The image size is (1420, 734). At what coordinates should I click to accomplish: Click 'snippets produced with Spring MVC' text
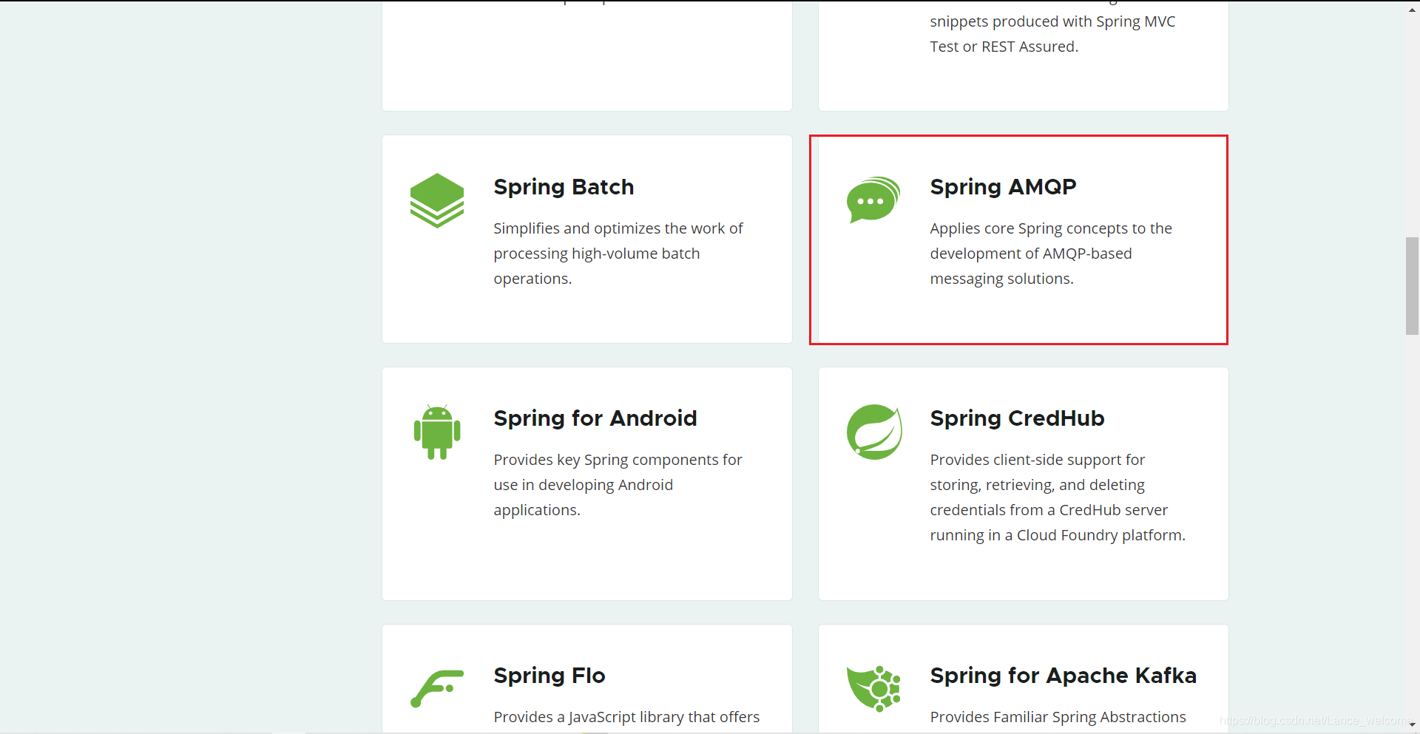click(1052, 21)
